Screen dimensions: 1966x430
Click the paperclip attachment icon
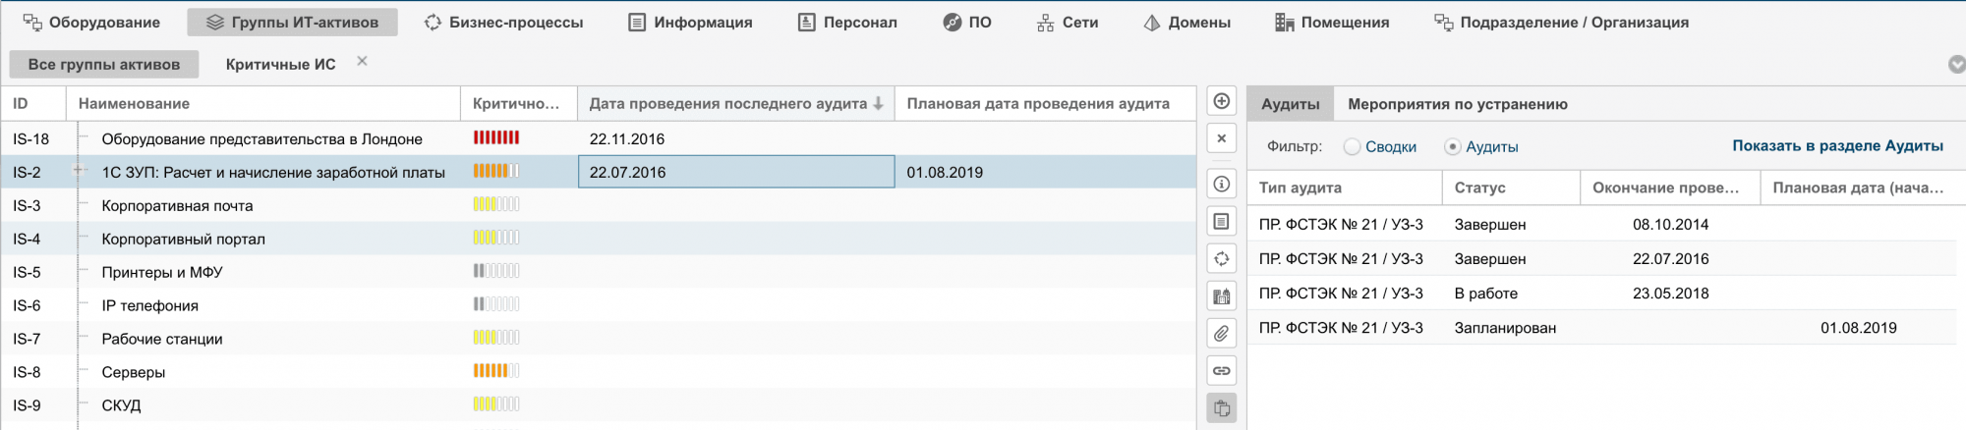[x=1221, y=334]
